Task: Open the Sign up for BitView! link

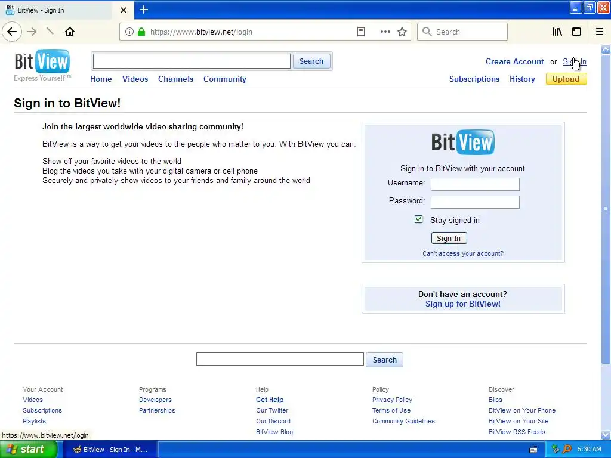Action: pos(463,304)
